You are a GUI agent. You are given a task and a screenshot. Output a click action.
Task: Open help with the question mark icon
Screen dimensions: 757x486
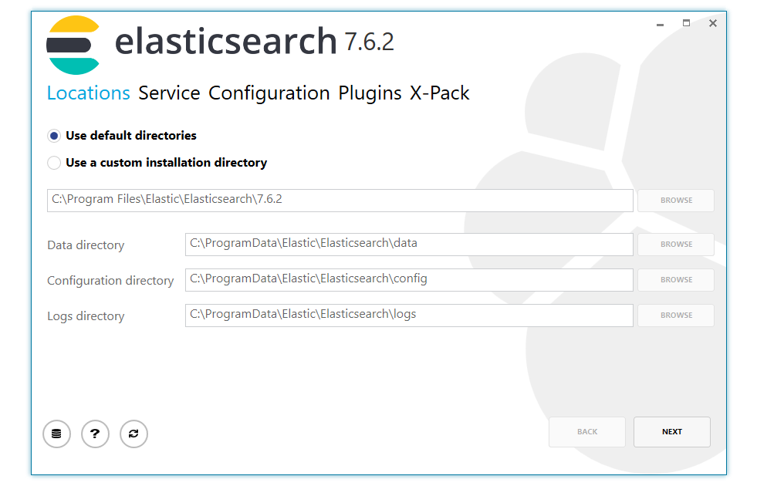95,434
